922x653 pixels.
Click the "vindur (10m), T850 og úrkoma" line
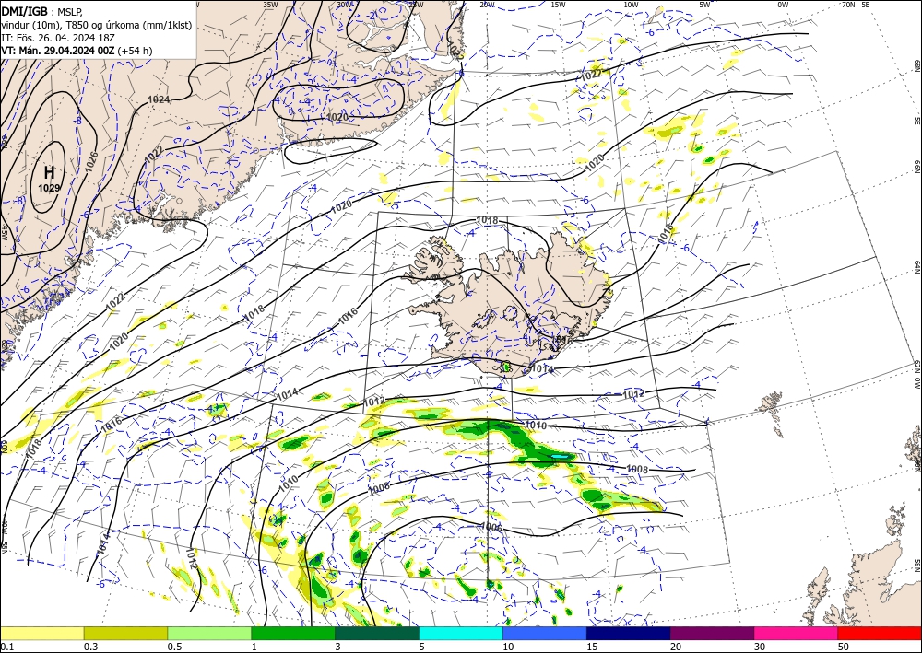coord(97,25)
